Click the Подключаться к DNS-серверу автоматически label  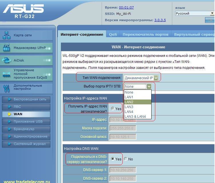tap(87, 159)
